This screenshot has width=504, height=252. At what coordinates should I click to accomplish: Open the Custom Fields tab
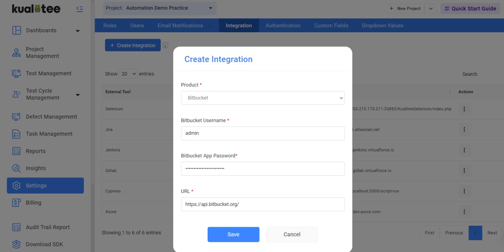pyautogui.click(x=331, y=26)
